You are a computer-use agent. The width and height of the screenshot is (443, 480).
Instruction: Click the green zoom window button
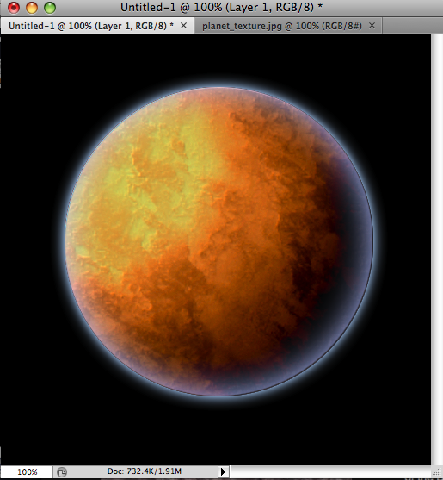pyautogui.click(x=50, y=8)
